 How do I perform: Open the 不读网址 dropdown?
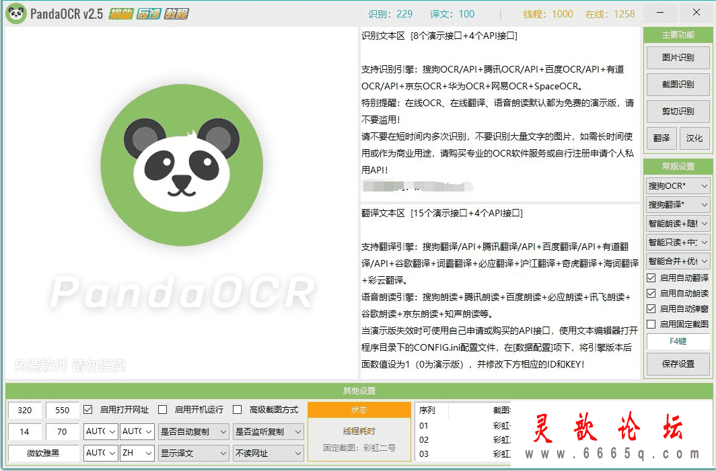point(268,454)
